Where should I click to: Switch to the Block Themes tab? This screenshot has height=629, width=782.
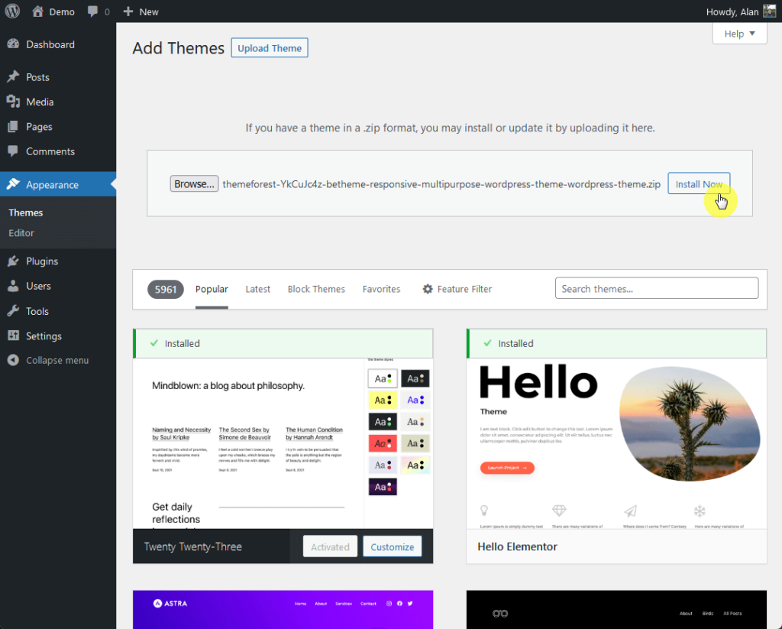316,289
